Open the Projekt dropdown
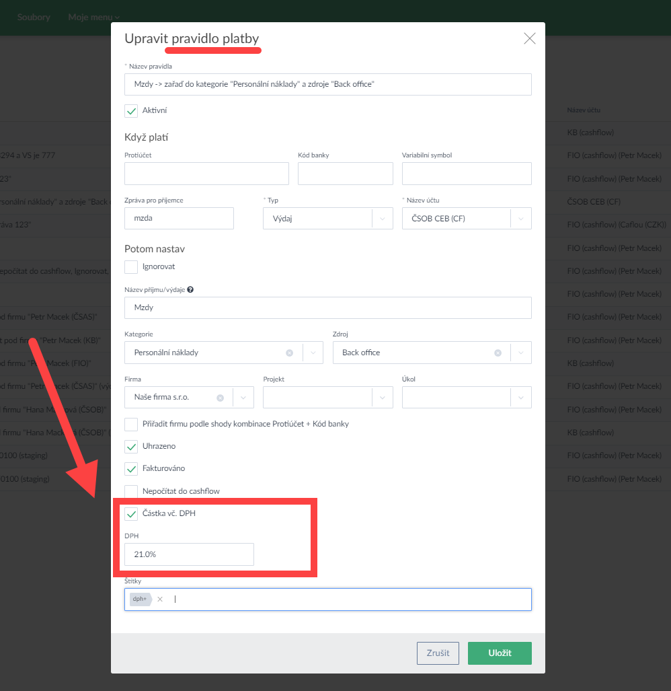This screenshot has width=671, height=691. point(383,398)
